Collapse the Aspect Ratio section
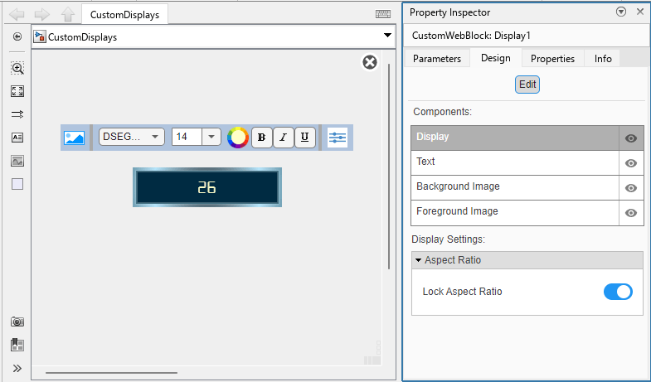This screenshot has height=382, width=651. click(419, 260)
